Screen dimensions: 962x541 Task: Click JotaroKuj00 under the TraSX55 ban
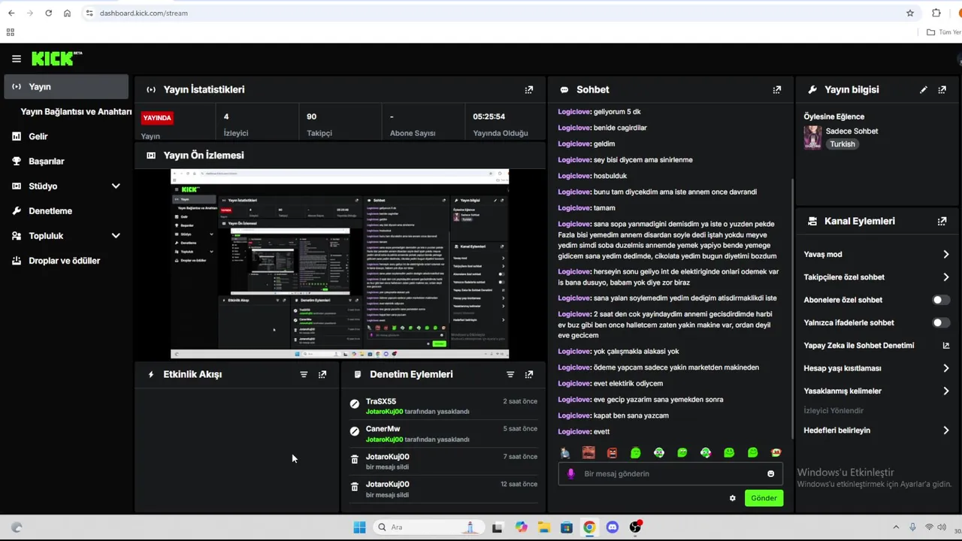tap(384, 412)
